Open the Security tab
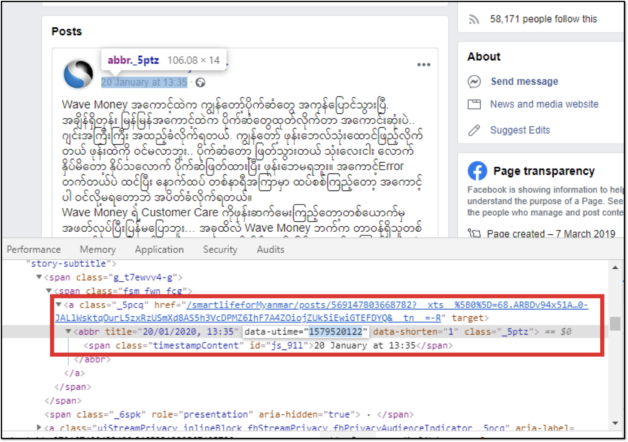Screen dimensions: 628x442 (x=220, y=250)
